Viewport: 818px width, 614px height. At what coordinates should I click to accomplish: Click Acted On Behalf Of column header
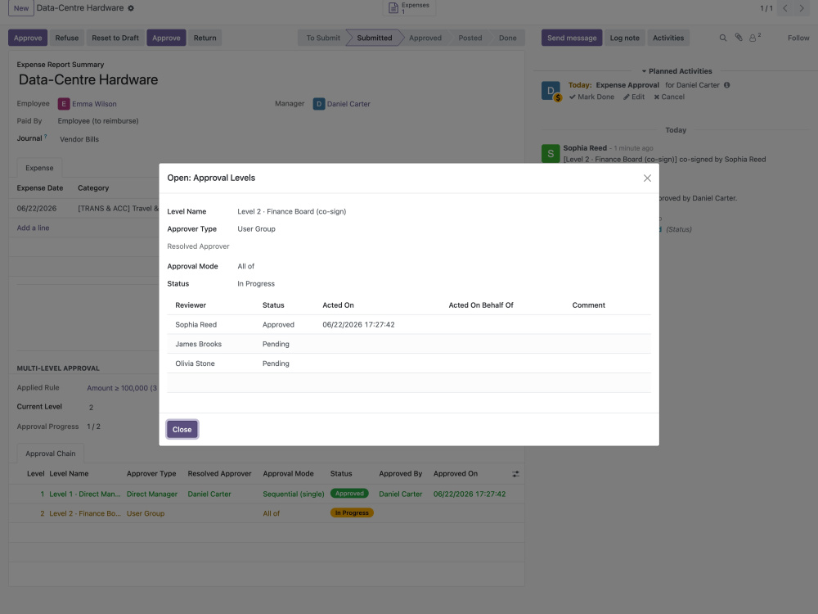coord(481,305)
